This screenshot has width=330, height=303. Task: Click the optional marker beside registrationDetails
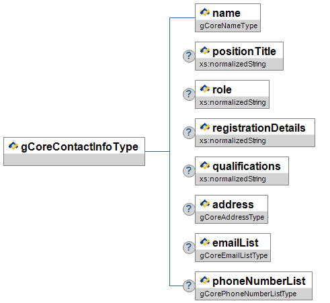189,132
